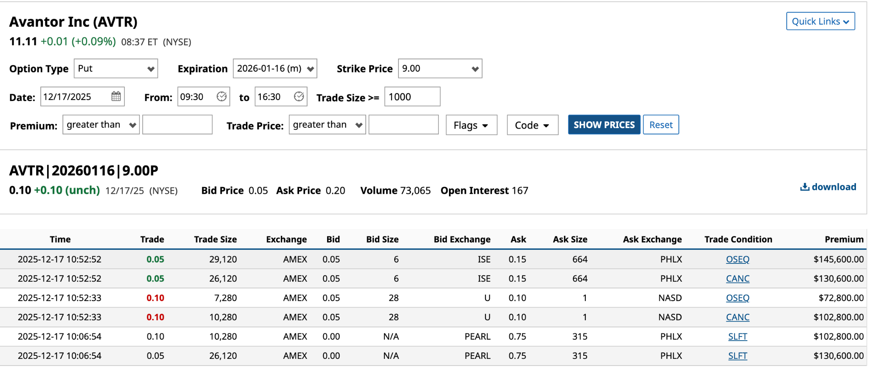870x369 pixels.
Task: Click the From time clock icon
Action: (x=221, y=96)
